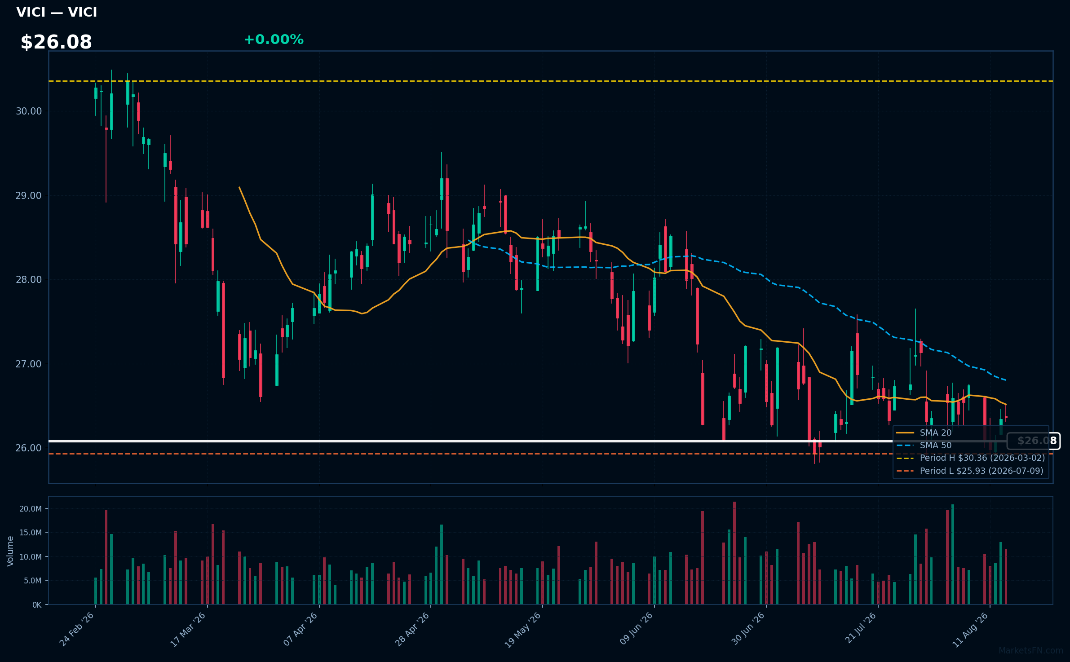Click the 24 Feb '26 date label
This screenshot has height=662, width=1070.
point(77,629)
